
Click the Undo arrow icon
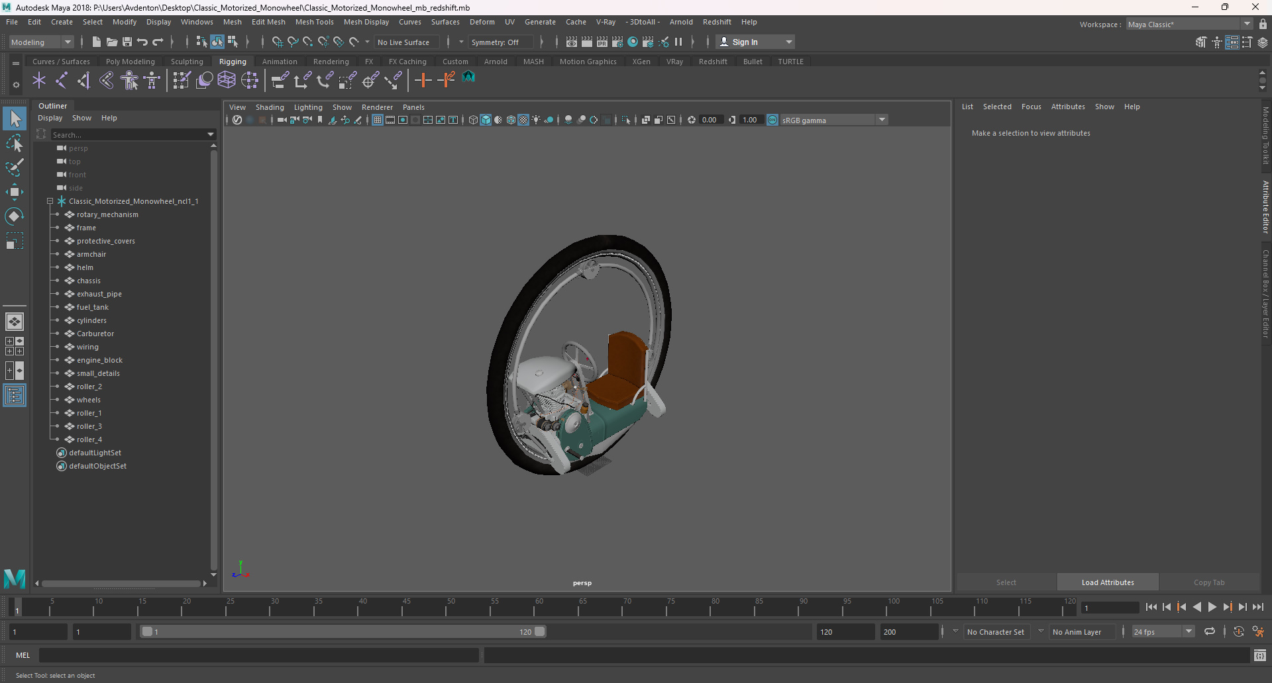pos(142,42)
